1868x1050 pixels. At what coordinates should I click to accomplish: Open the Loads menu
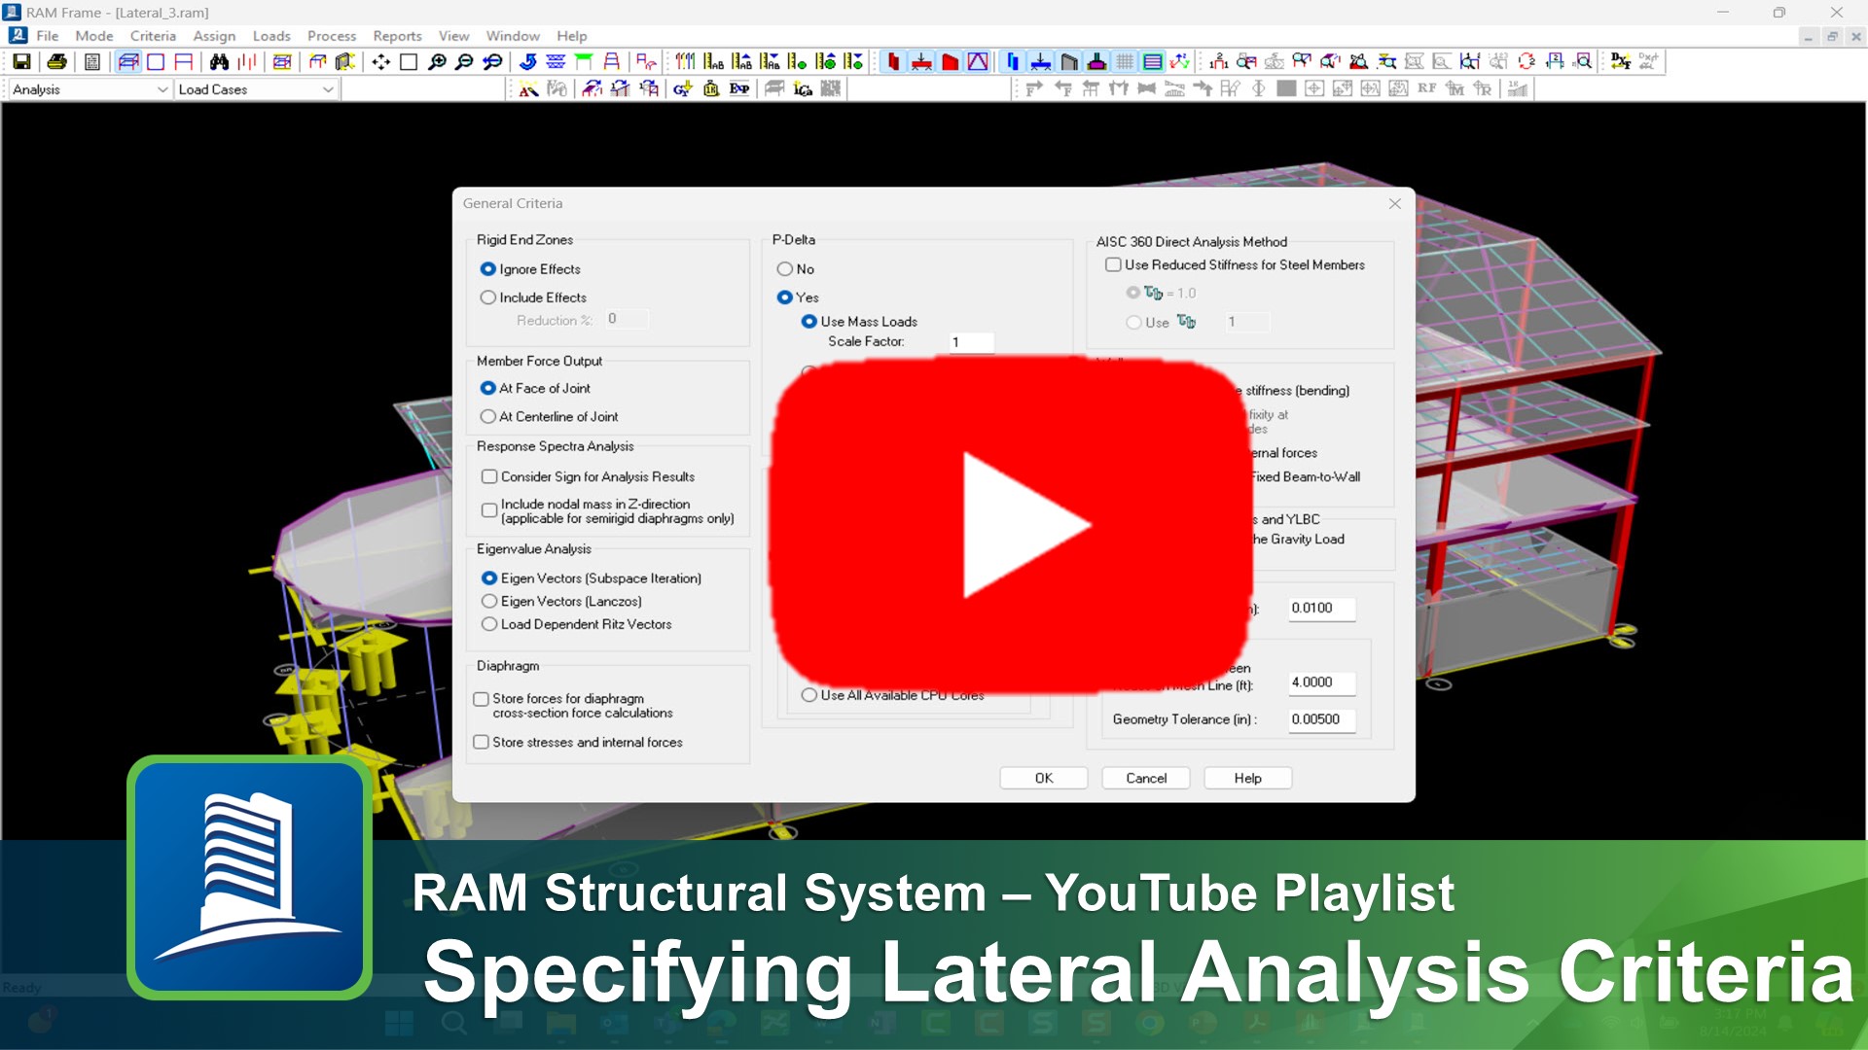pos(271,35)
